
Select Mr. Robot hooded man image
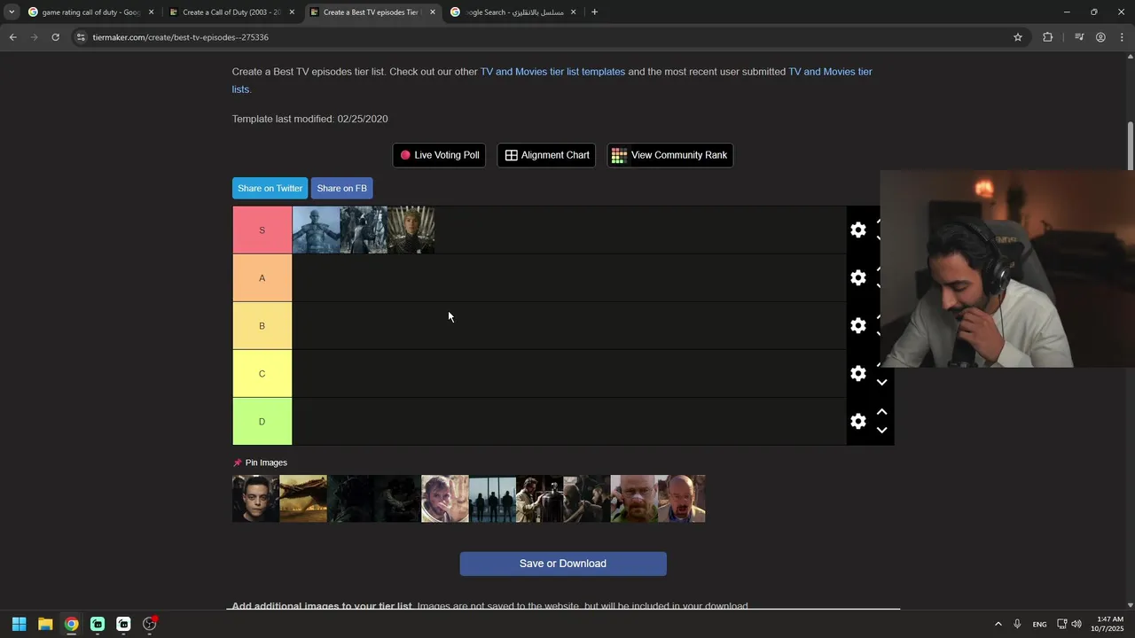click(255, 499)
